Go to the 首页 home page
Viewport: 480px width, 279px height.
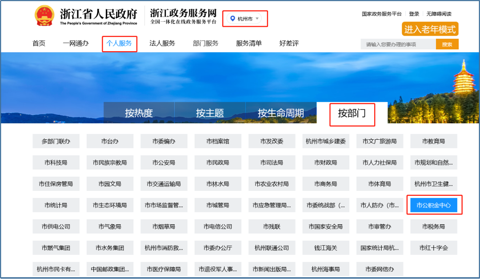[x=39, y=44]
